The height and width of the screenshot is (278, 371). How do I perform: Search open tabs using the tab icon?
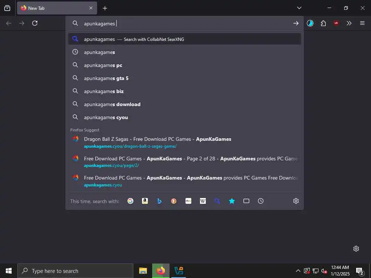tap(246, 201)
